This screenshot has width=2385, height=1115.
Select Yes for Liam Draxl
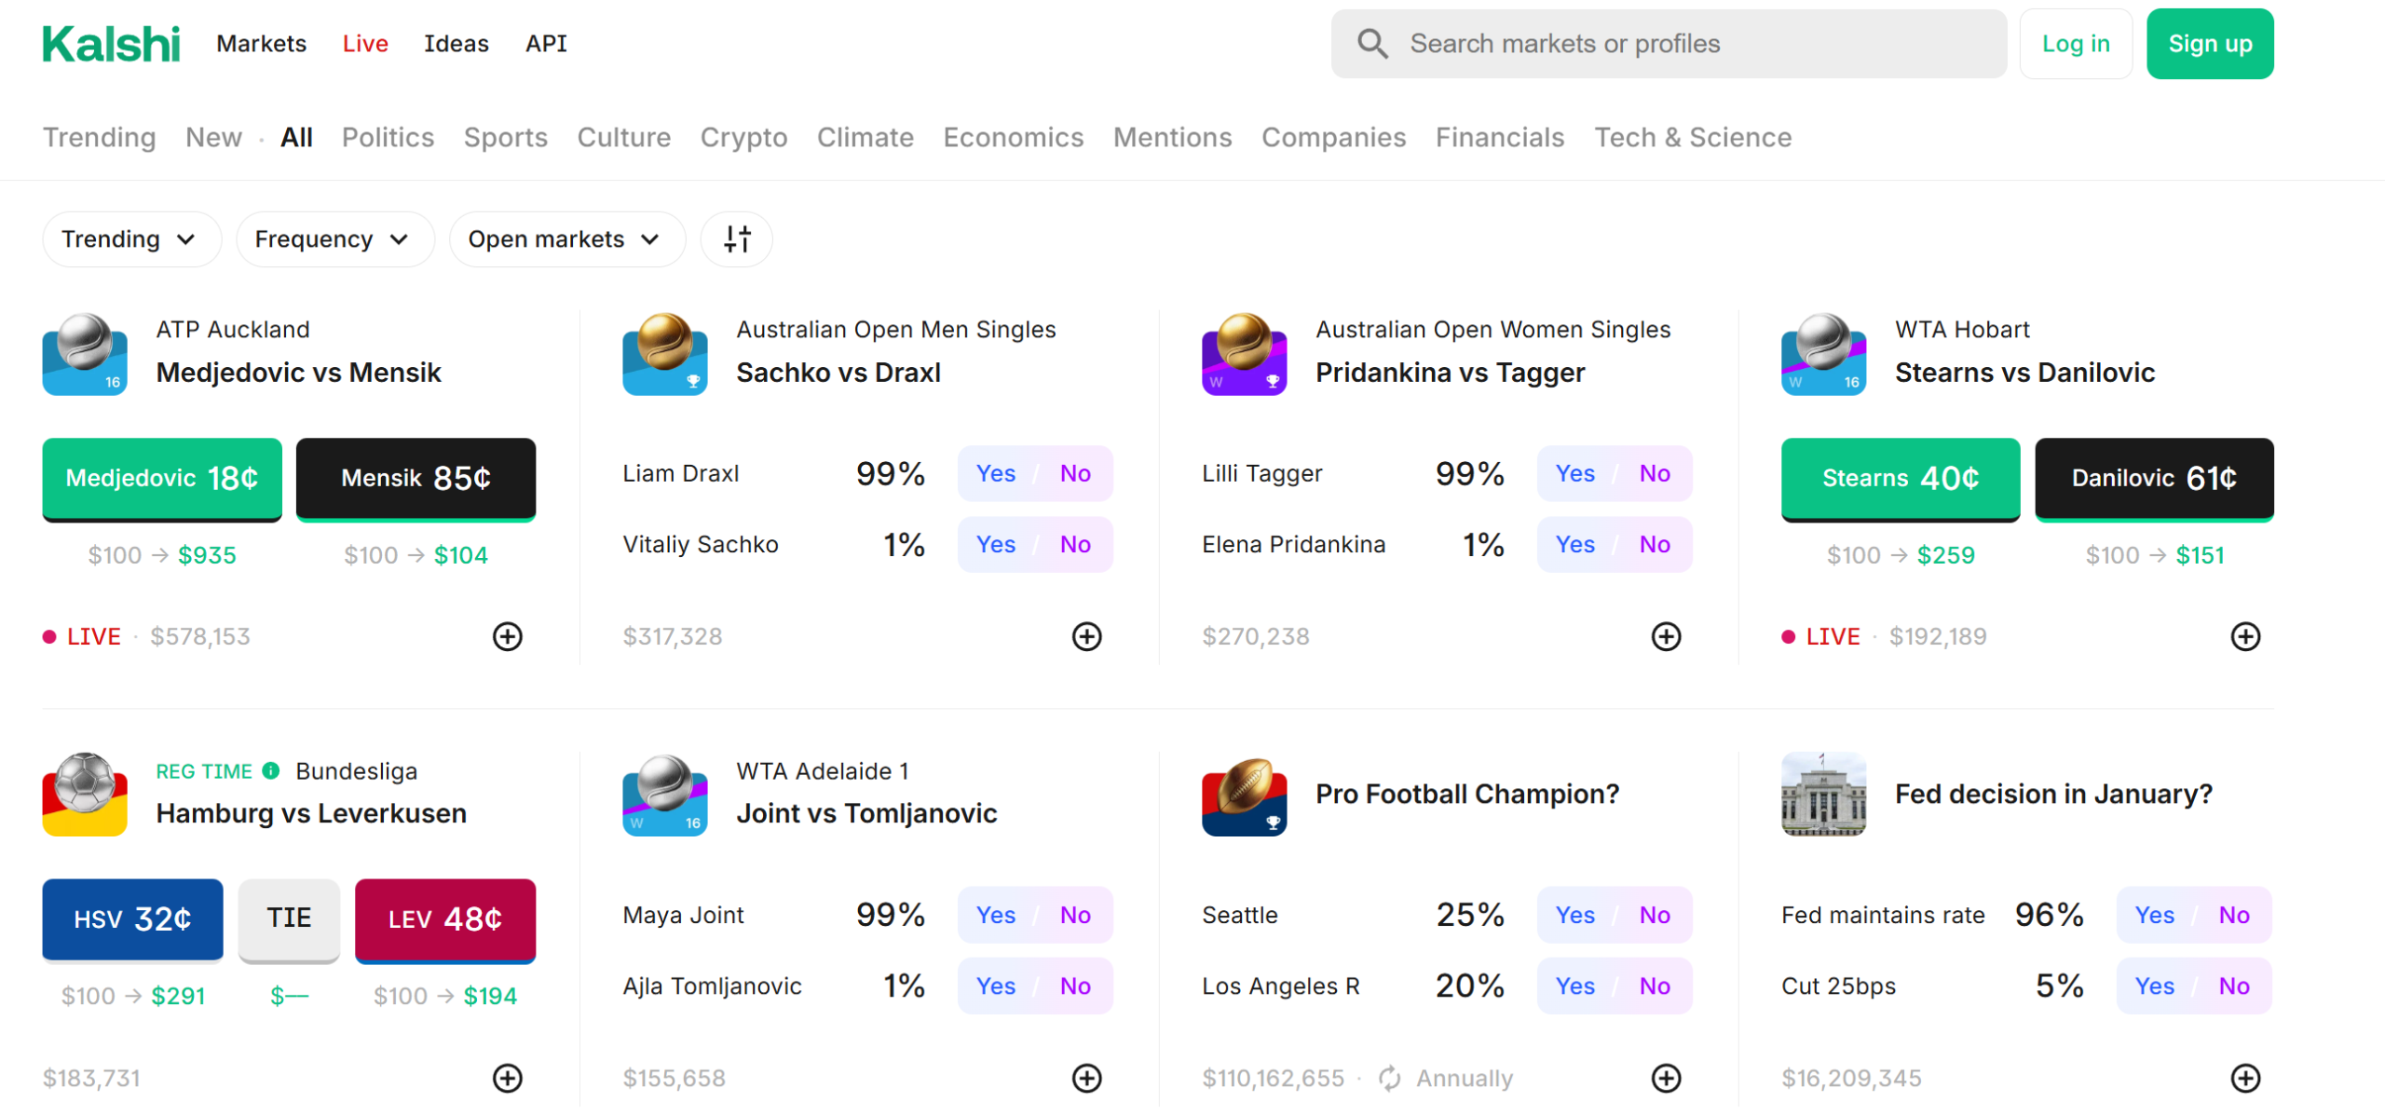click(x=995, y=474)
